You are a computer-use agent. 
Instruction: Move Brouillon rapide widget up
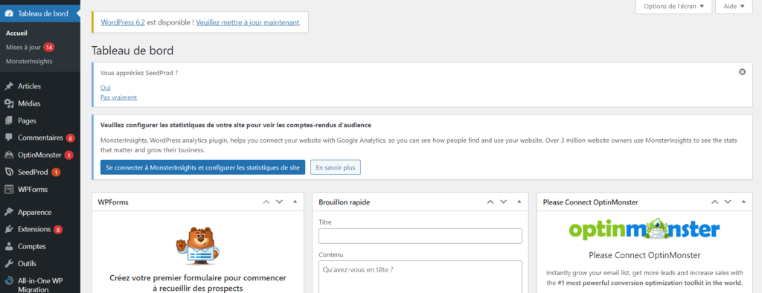[490, 202]
